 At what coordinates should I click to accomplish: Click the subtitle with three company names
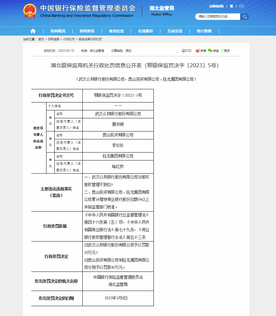click(x=136, y=79)
